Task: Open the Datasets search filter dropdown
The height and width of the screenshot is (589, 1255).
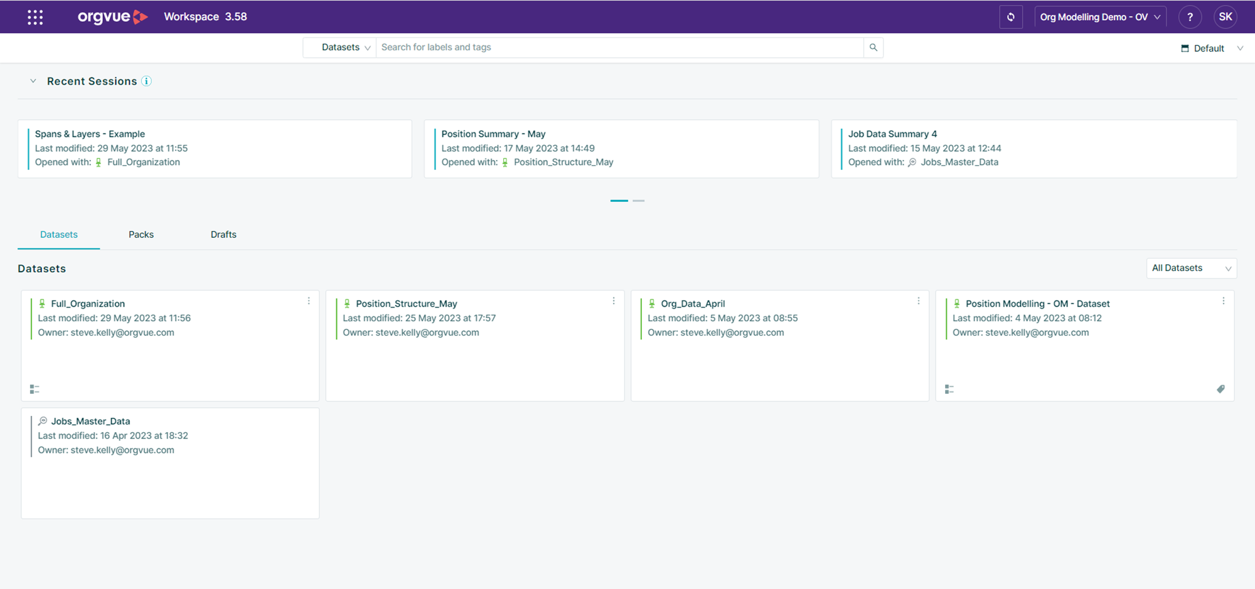Action: [344, 48]
